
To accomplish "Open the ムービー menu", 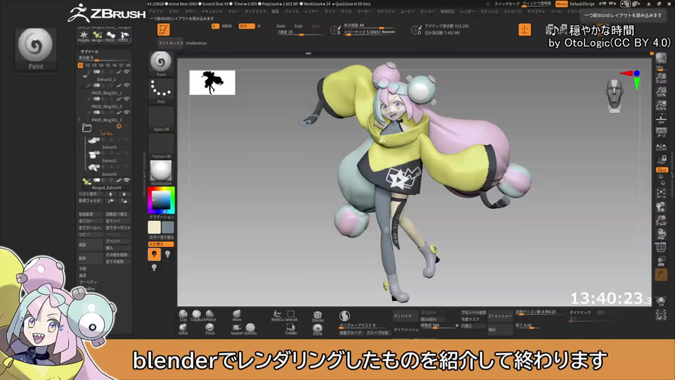I will pyautogui.click(x=407, y=12).
